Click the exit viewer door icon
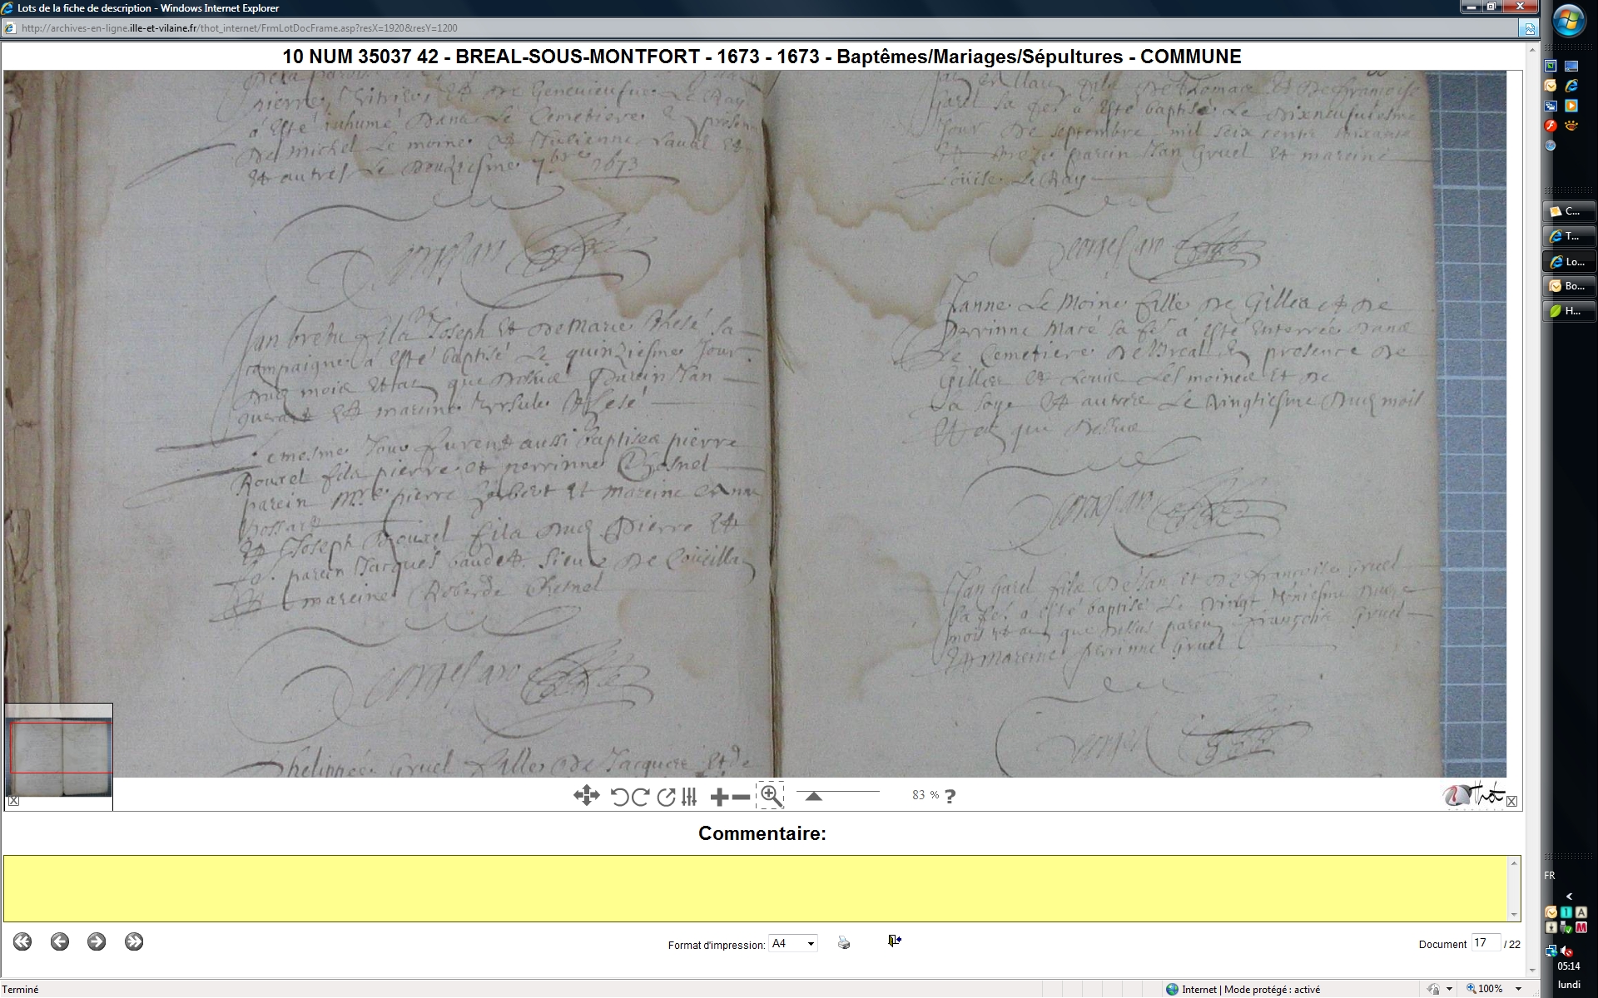The image size is (1598, 998). [894, 941]
